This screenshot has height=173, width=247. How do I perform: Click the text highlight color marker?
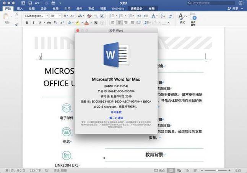point(78,23)
